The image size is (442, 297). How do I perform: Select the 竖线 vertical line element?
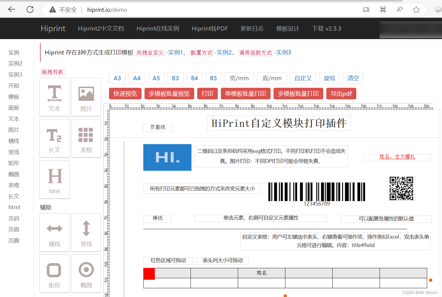[86, 233]
